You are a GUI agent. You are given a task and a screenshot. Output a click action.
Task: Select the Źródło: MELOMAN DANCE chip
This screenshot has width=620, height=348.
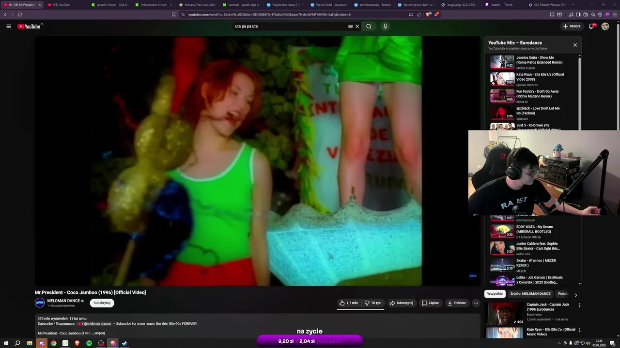pos(530,294)
